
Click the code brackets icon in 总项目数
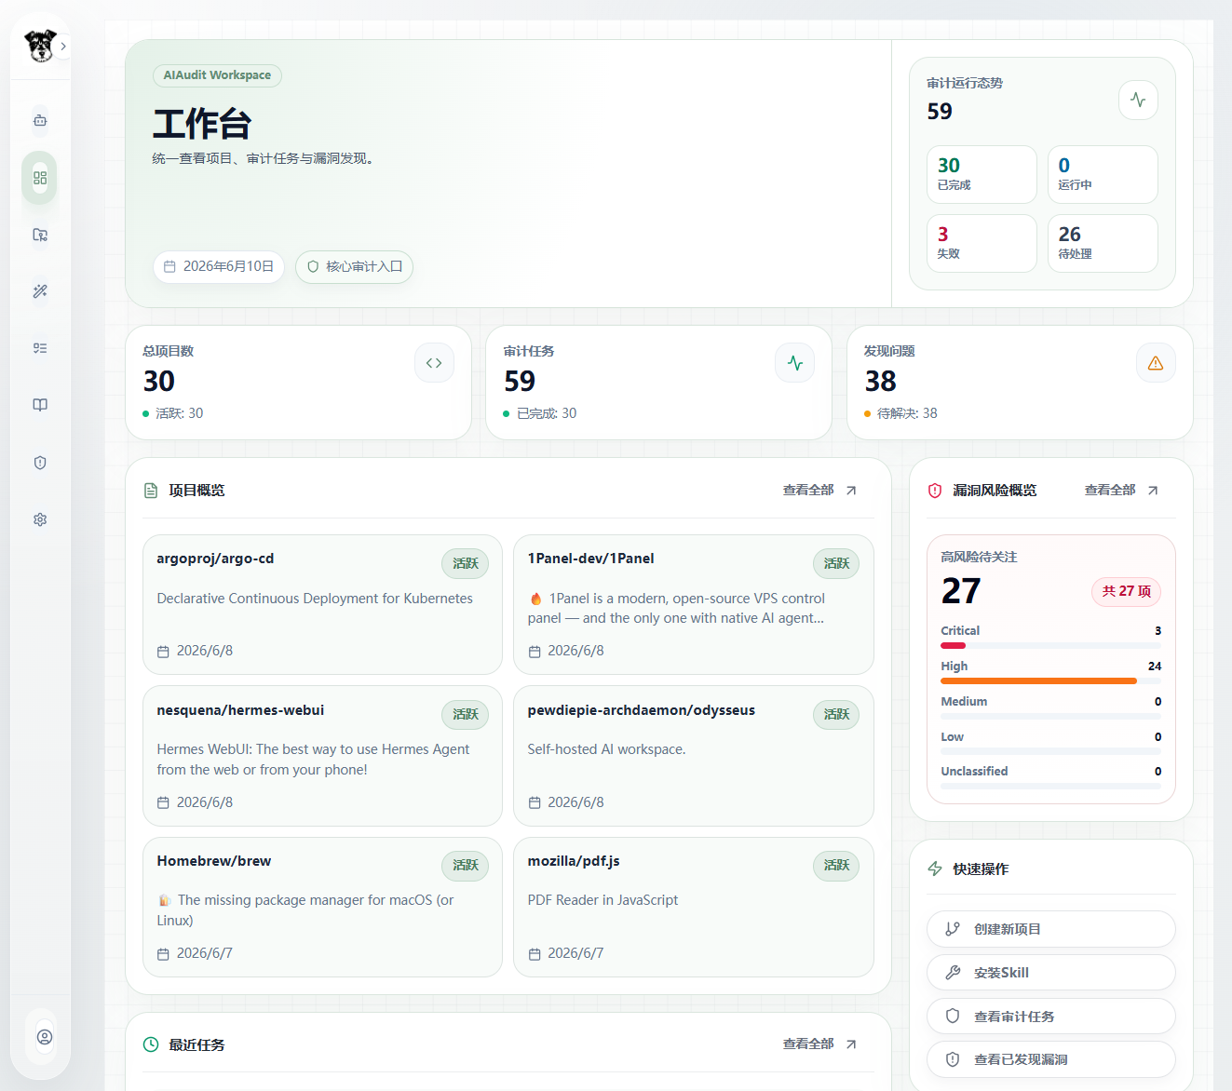point(434,363)
